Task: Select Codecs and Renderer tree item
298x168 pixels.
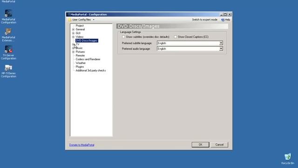Action: pyautogui.click(x=88, y=59)
